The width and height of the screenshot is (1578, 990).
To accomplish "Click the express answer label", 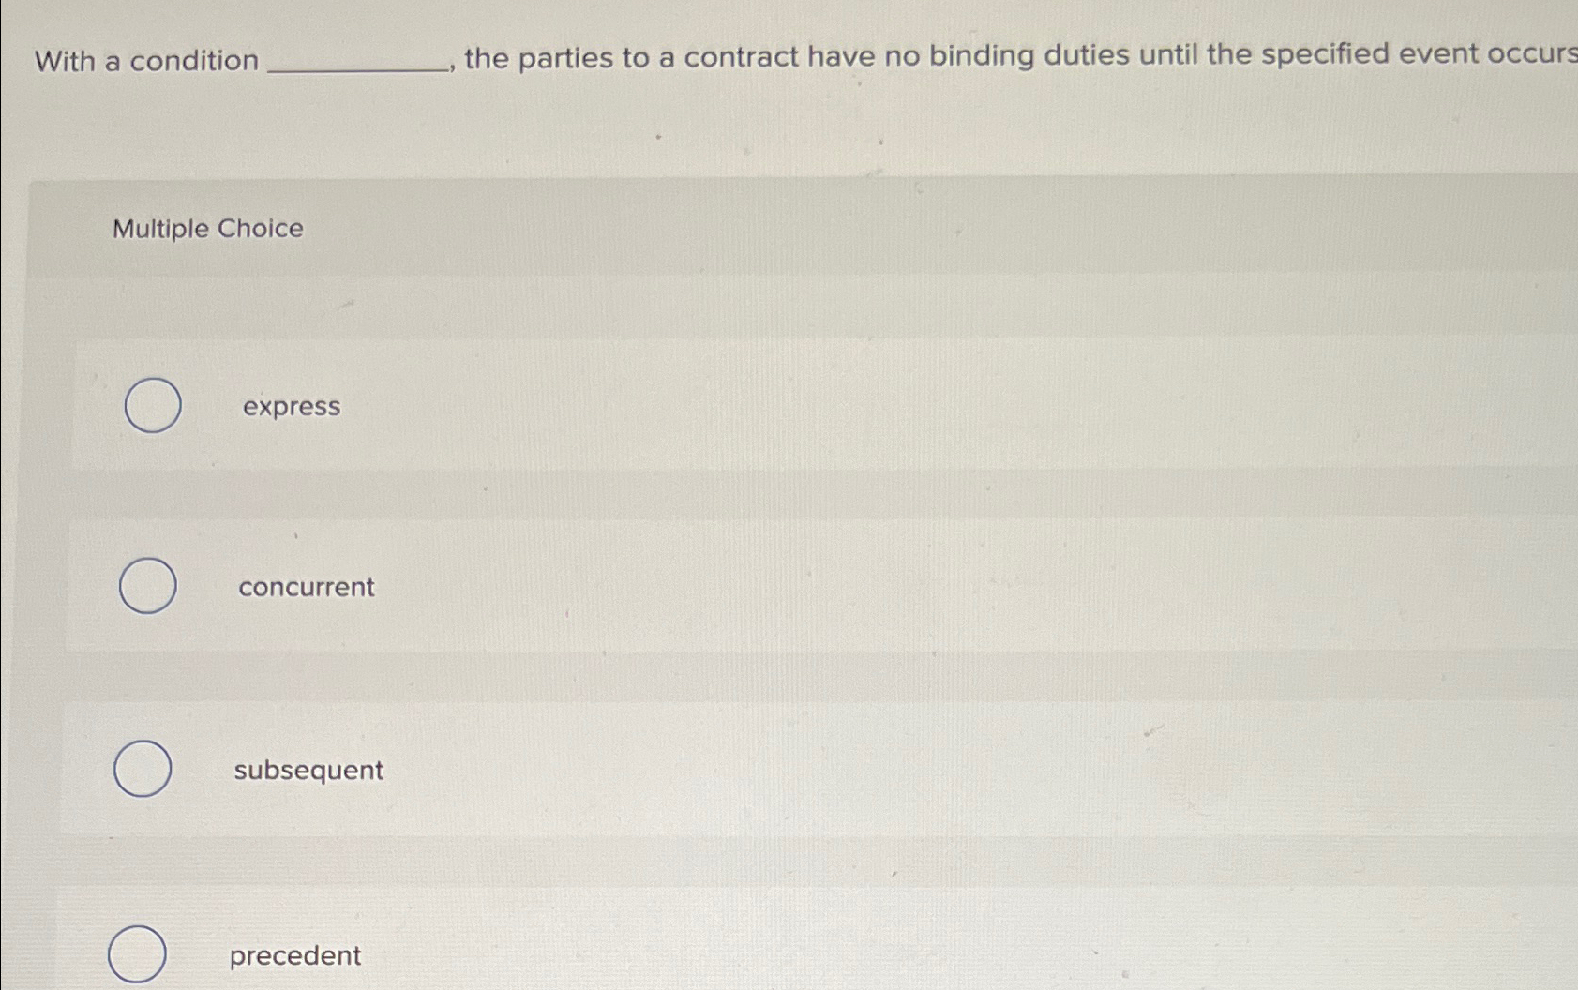I will point(292,406).
